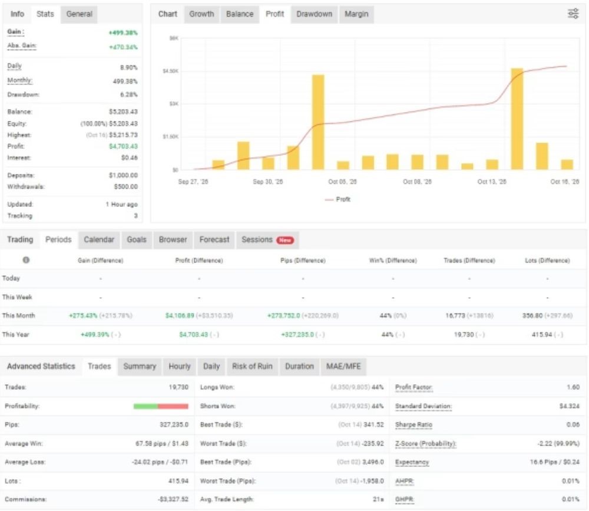Switch to the Calendar tab
The image size is (589, 511).
(x=99, y=240)
